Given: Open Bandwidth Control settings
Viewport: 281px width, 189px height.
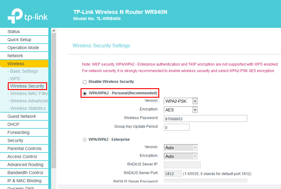Looking at the screenshot, I should (x=24, y=173).
